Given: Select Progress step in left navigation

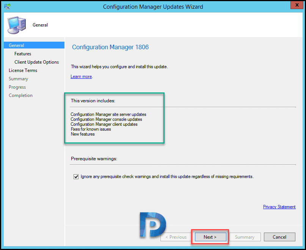Looking at the screenshot, I should click(17, 87).
